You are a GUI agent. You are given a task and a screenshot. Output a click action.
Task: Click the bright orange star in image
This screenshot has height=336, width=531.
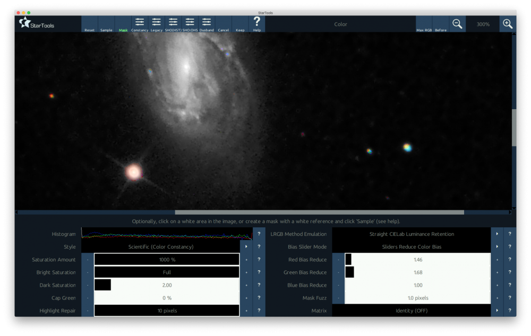133,172
